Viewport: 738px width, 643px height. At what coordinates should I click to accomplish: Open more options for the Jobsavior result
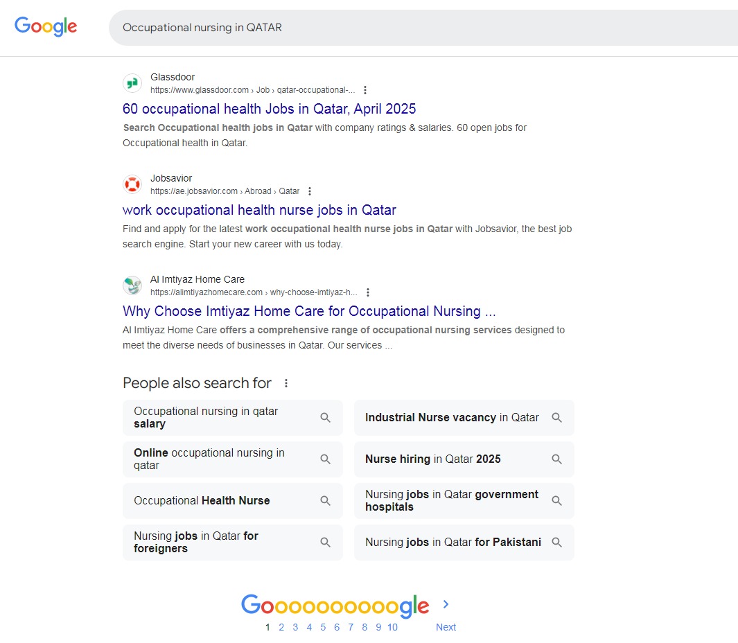pos(309,191)
